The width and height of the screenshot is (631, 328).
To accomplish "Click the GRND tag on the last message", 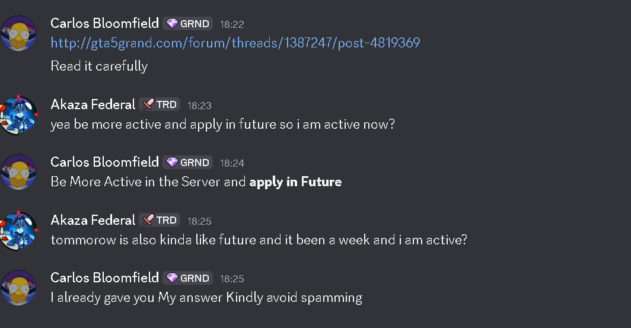I will tap(188, 278).
